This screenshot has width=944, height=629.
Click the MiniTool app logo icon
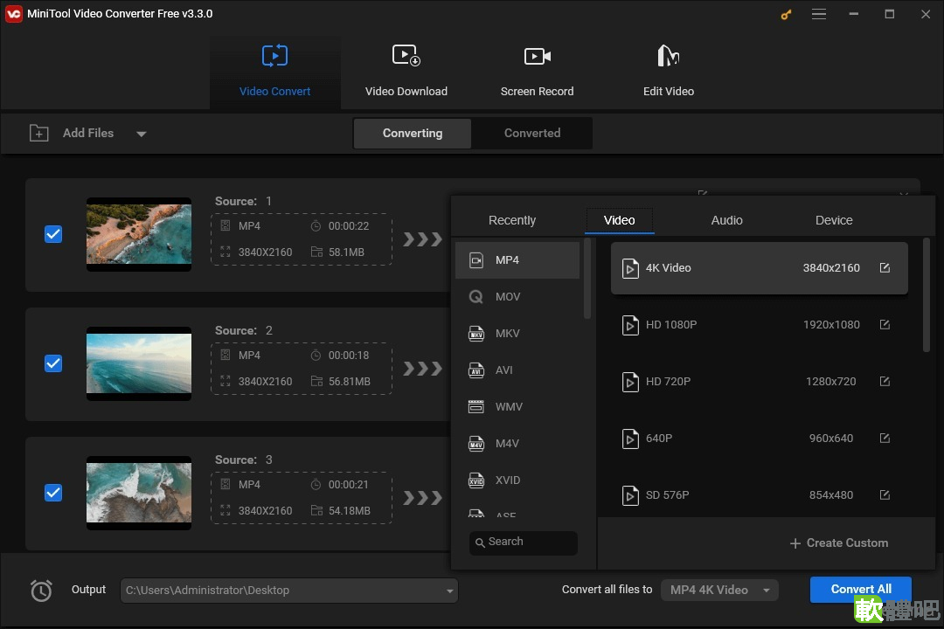pos(13,14)
